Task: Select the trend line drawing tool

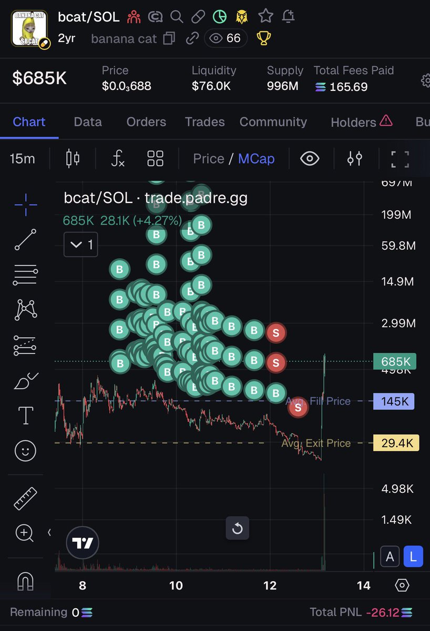Action: pos(25,239)
